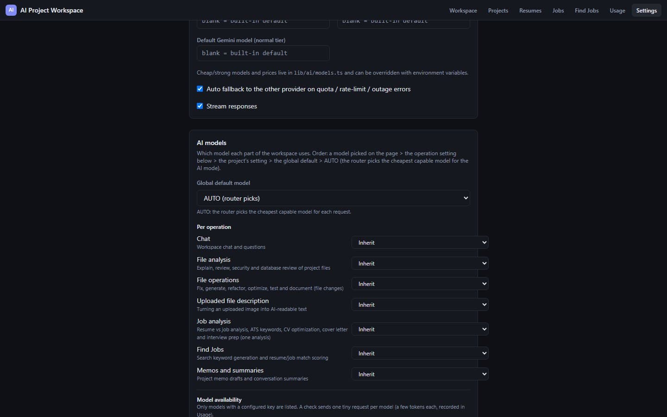The image size is (667, 417).
Task: Click the 'Uploaded file description' row label
Action: (x=233, y=301)
